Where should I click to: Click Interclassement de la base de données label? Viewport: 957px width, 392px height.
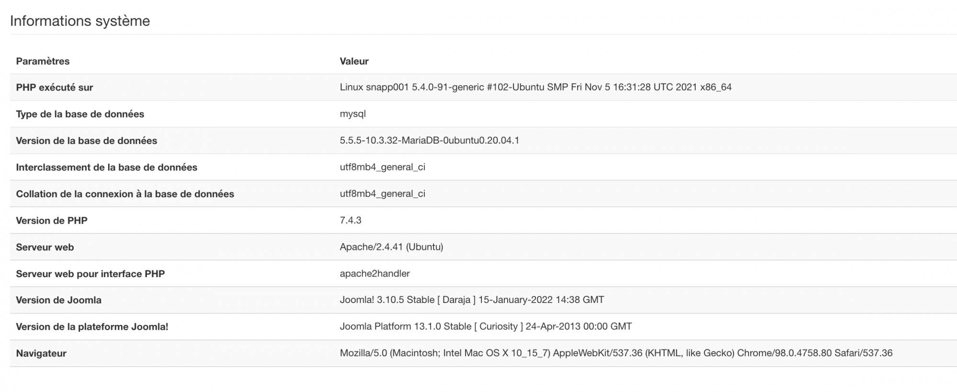(107, 168)
